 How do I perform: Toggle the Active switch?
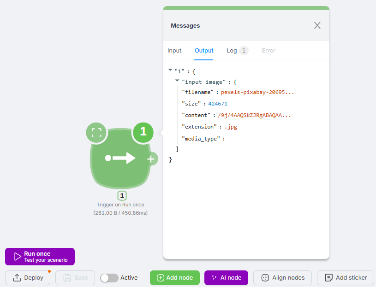(109, 278)
